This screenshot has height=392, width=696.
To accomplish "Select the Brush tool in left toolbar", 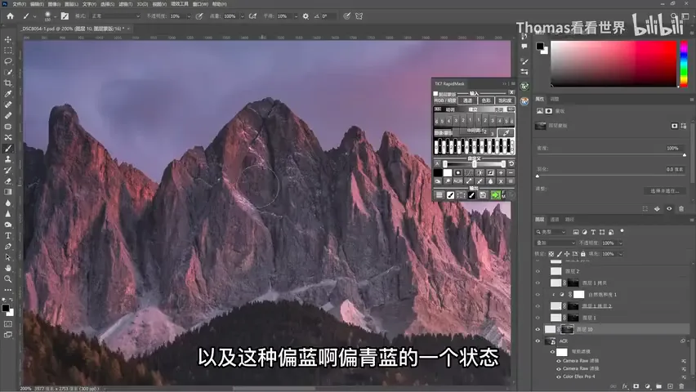I will (8, 149).
